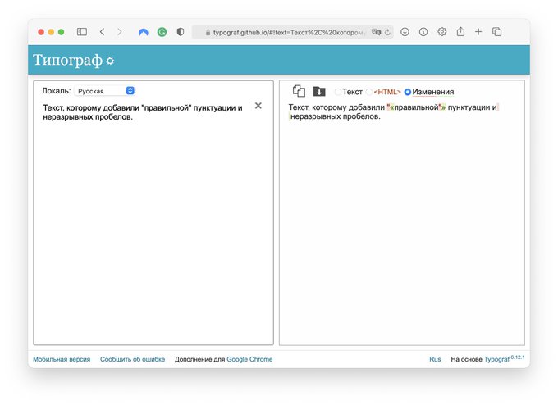Open the circled info icon in toolbar
The width and height of the screenshot is (558, 405).
coord(423,32)
